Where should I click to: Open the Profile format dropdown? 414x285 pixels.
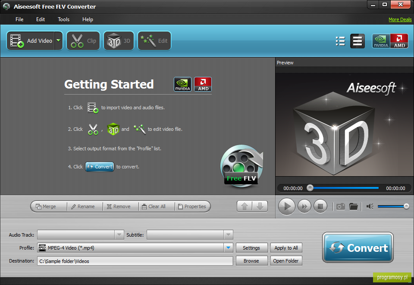coord(229,248)
